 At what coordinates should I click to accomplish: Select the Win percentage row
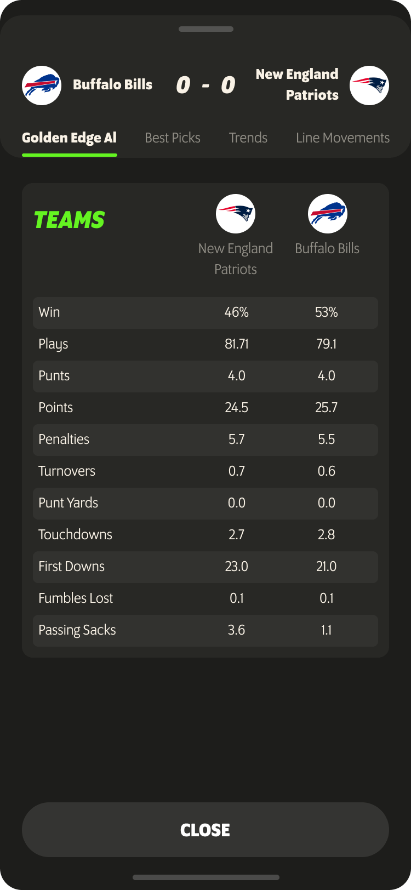(206, 312)
